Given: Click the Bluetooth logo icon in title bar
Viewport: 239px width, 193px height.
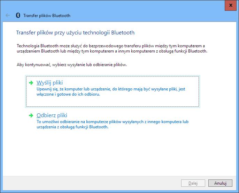Looking at the screenshot, I should pyautogui.click(x=18, y=15).
